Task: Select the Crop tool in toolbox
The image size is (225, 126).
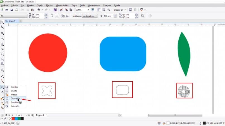Action: click(x=2, y=33)
